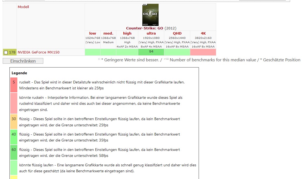The width and height of the screenshot is (302, 179).
Task: Click the green med. result cell
Action: (x=108, y=52)
